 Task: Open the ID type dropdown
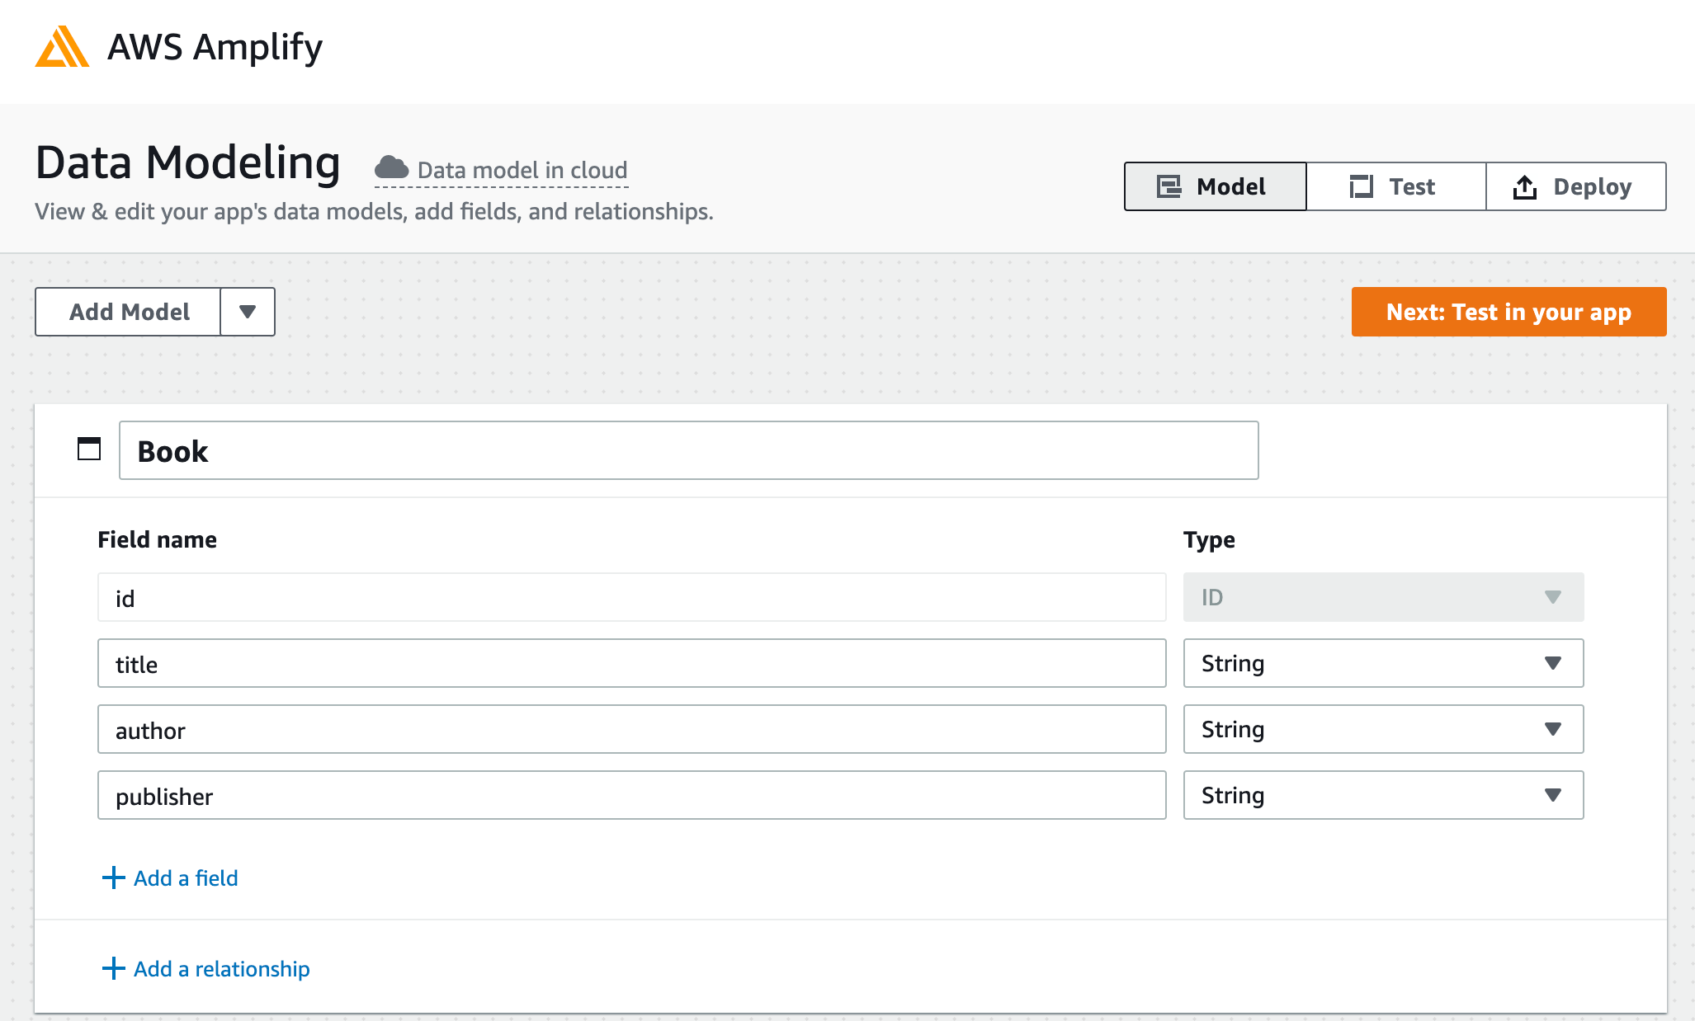pos(1383,597)
